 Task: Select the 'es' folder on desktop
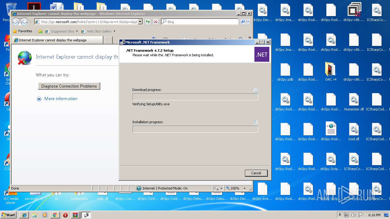pyautogui.click(x=56, y=196)
